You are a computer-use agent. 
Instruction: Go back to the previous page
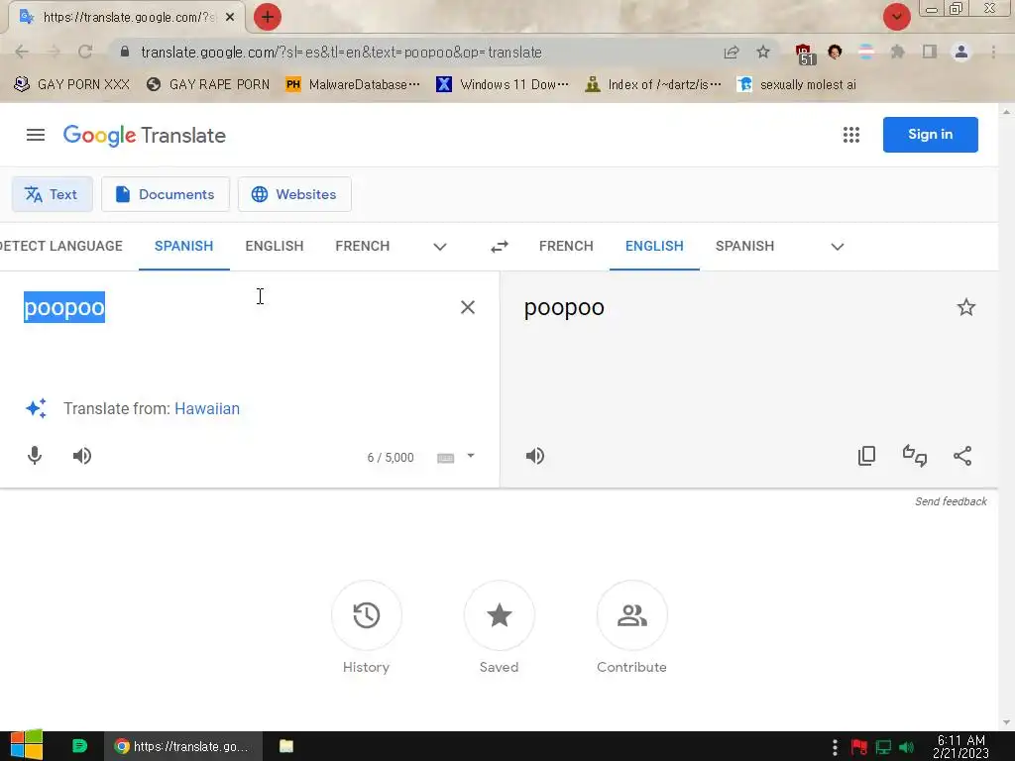[22, 52]
